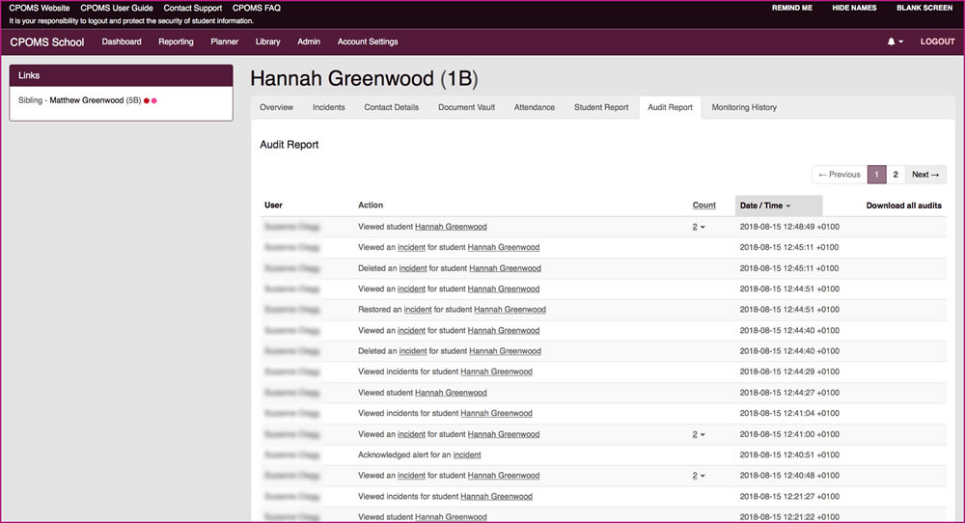Click the 2018-08-15 12:40:51 timestamp

tap(789, 455)
